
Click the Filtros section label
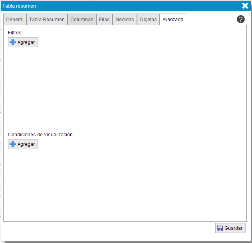[15, 33]
